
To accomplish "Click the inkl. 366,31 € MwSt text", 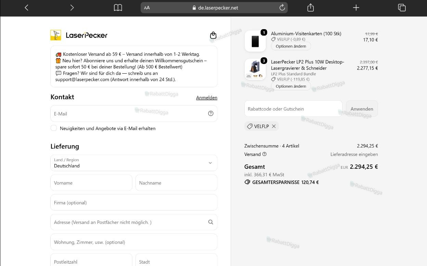I will [x=264, y=175].
